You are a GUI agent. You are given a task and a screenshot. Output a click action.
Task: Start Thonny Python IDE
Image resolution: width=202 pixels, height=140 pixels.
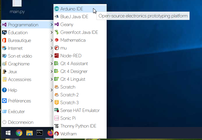[x=80, y=126]
